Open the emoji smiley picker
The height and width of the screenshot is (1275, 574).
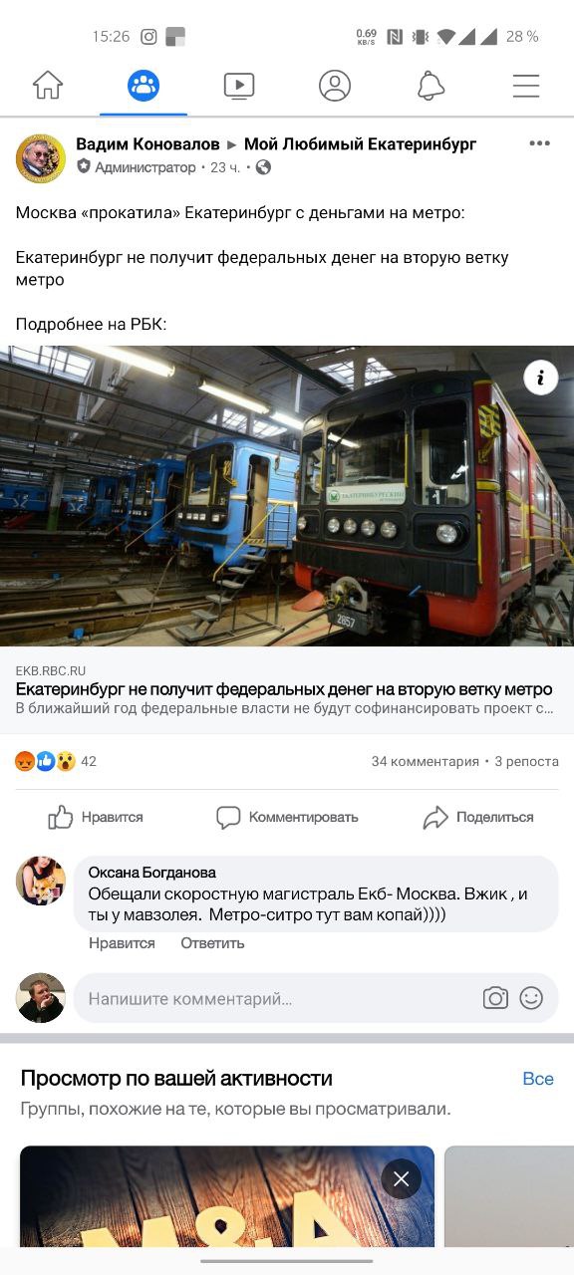pos(531,998)
